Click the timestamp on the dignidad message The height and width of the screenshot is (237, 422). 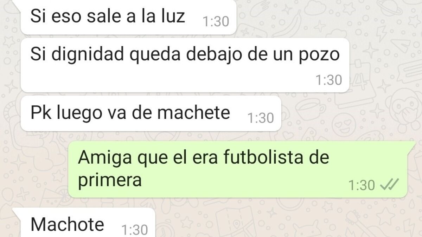[x=328, y=80]
